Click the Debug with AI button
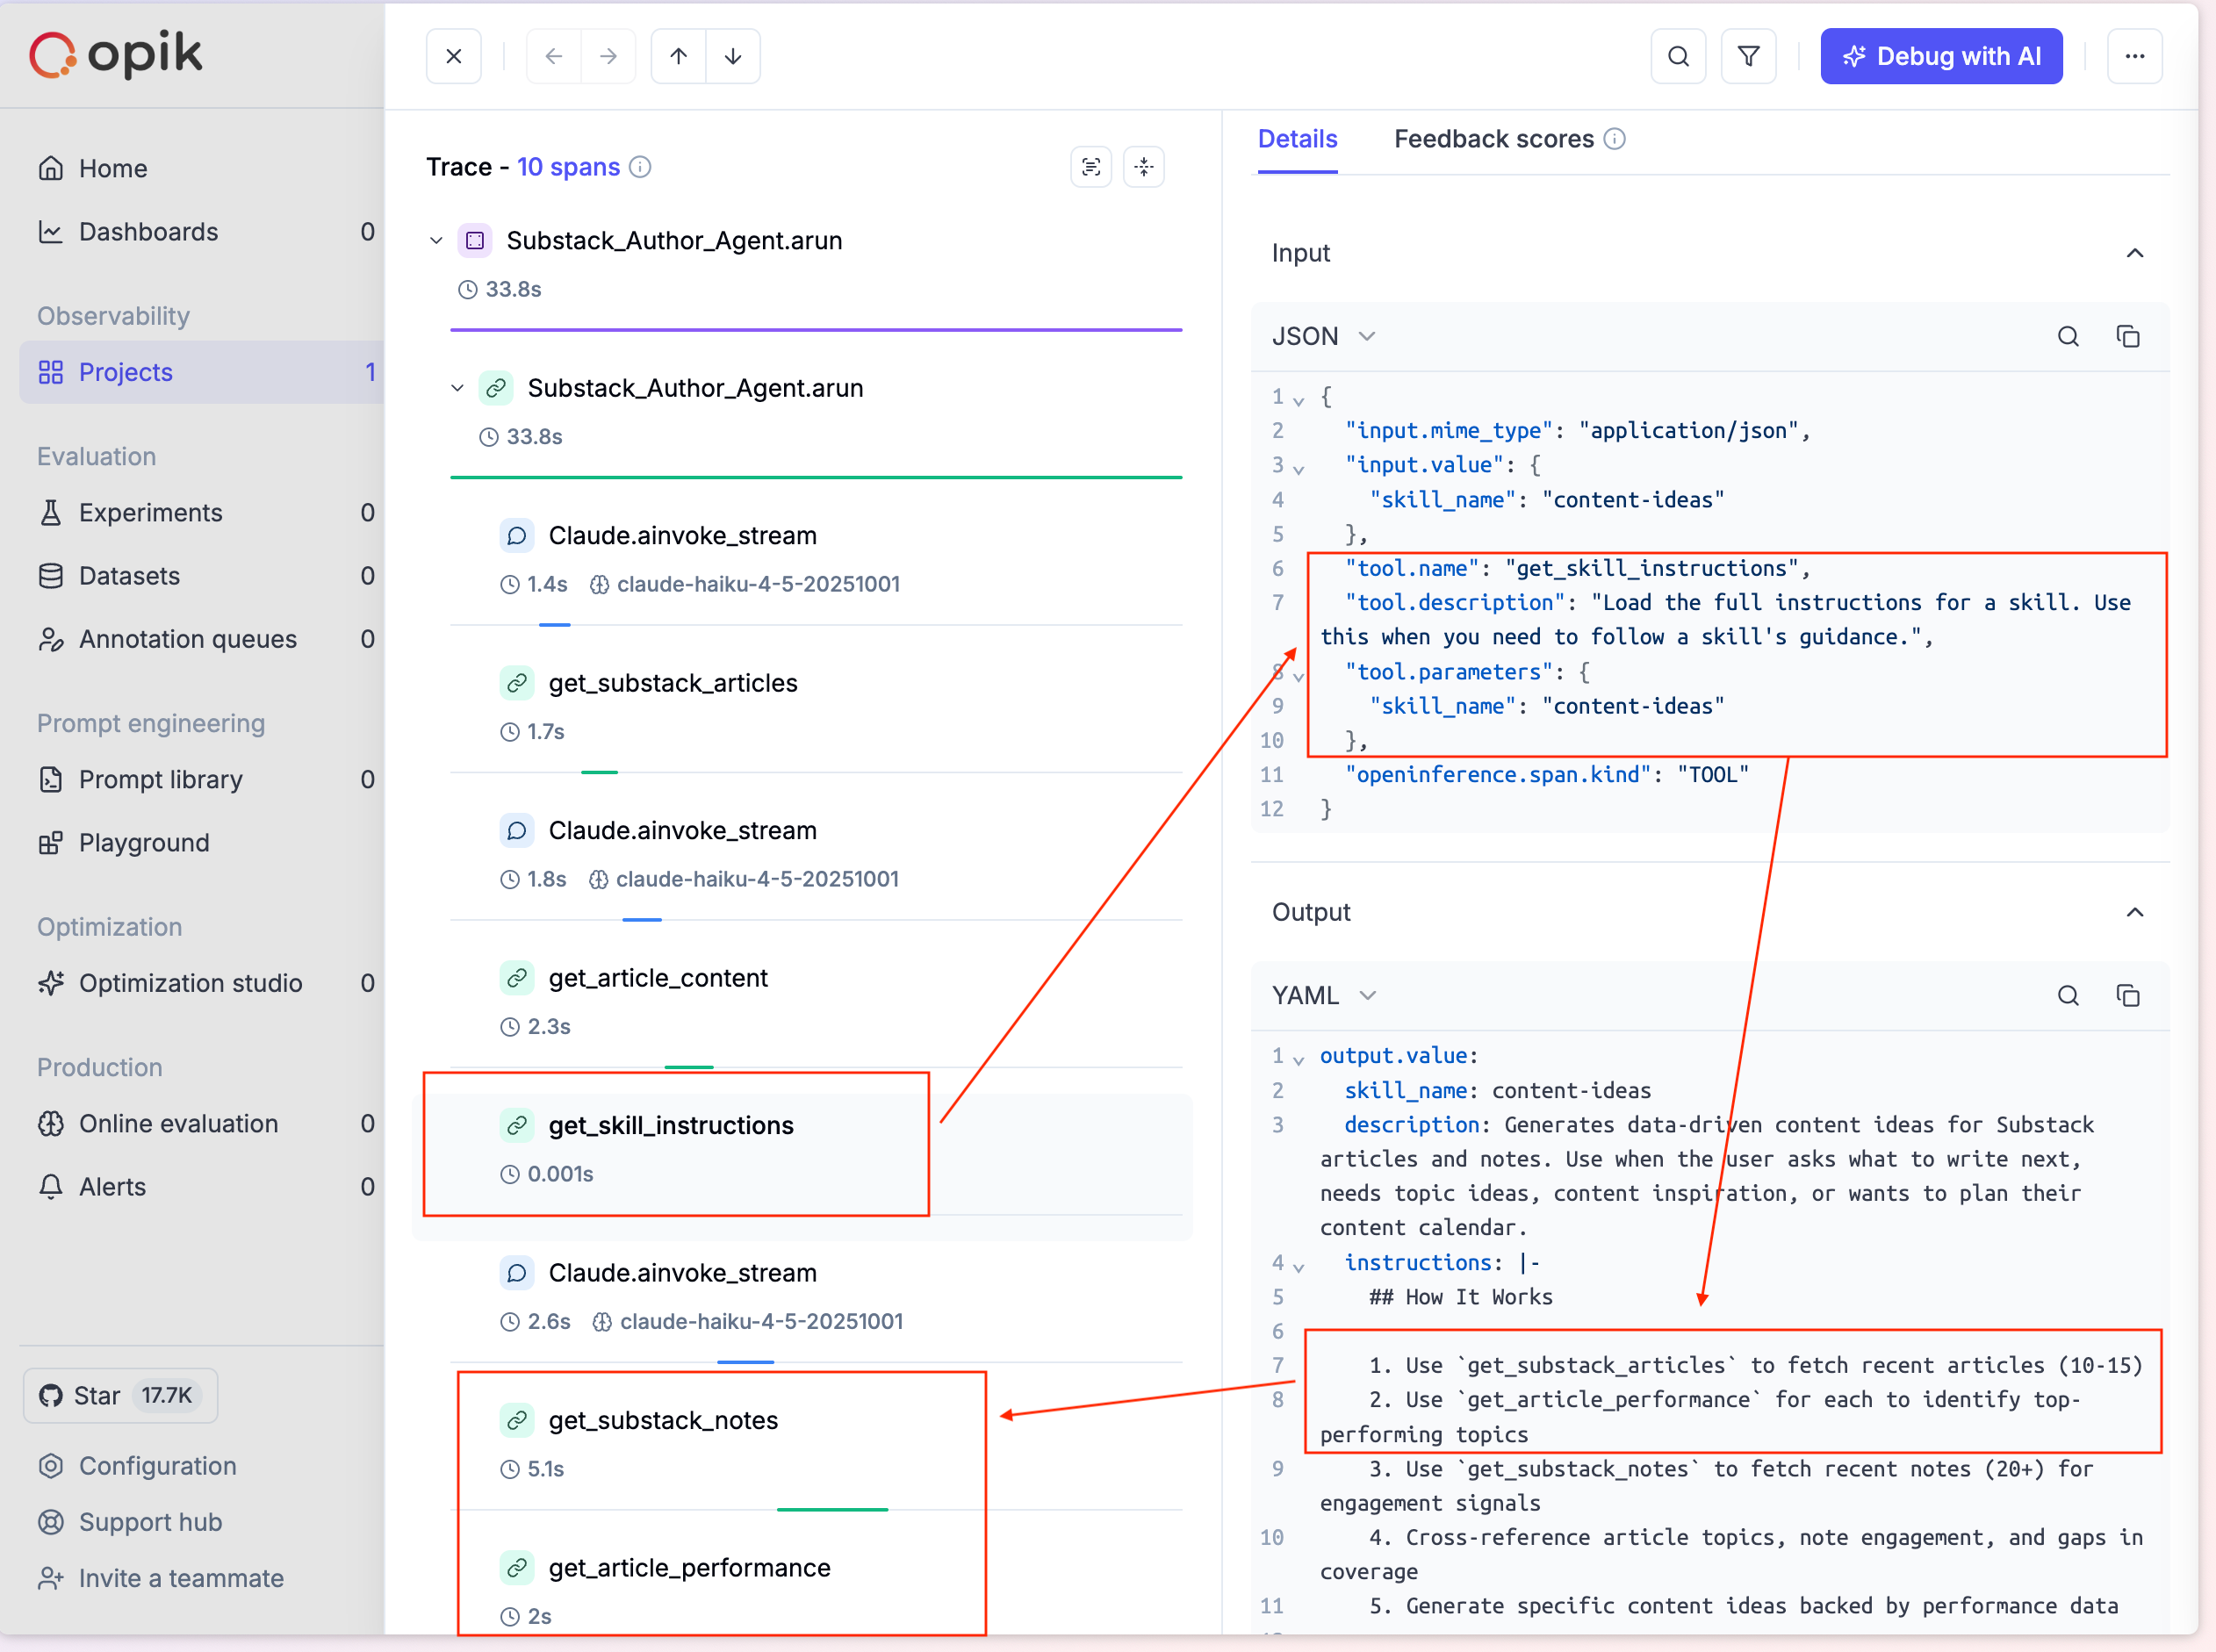Viewport: 2216px width, 1652px height. (x=1940, y=56)
